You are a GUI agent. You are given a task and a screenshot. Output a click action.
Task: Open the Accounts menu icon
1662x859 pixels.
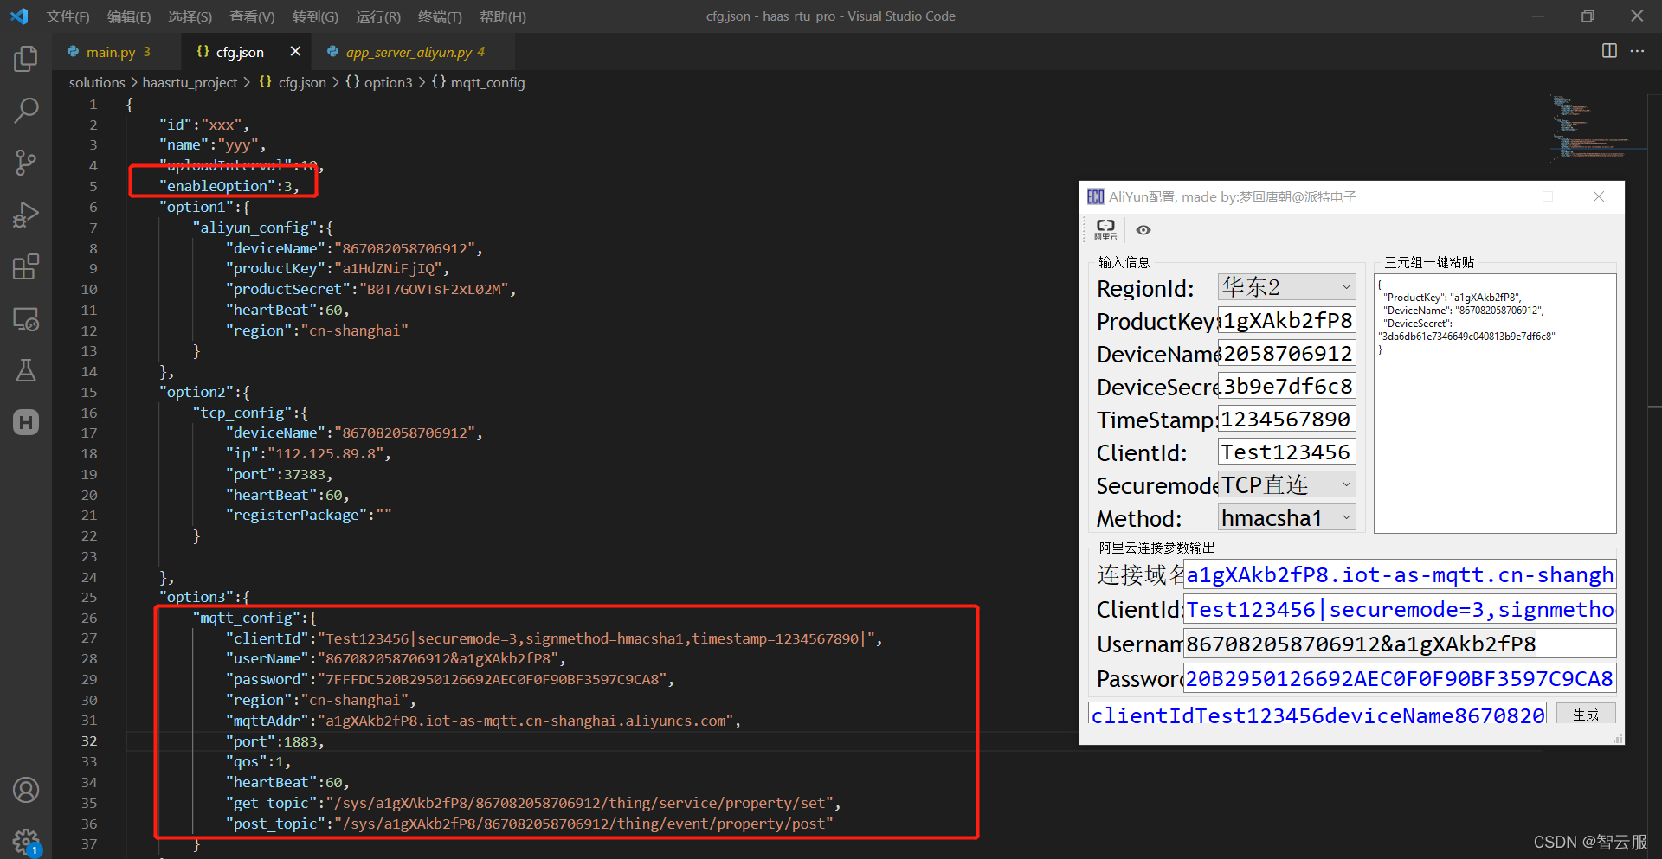pos(26,790)
